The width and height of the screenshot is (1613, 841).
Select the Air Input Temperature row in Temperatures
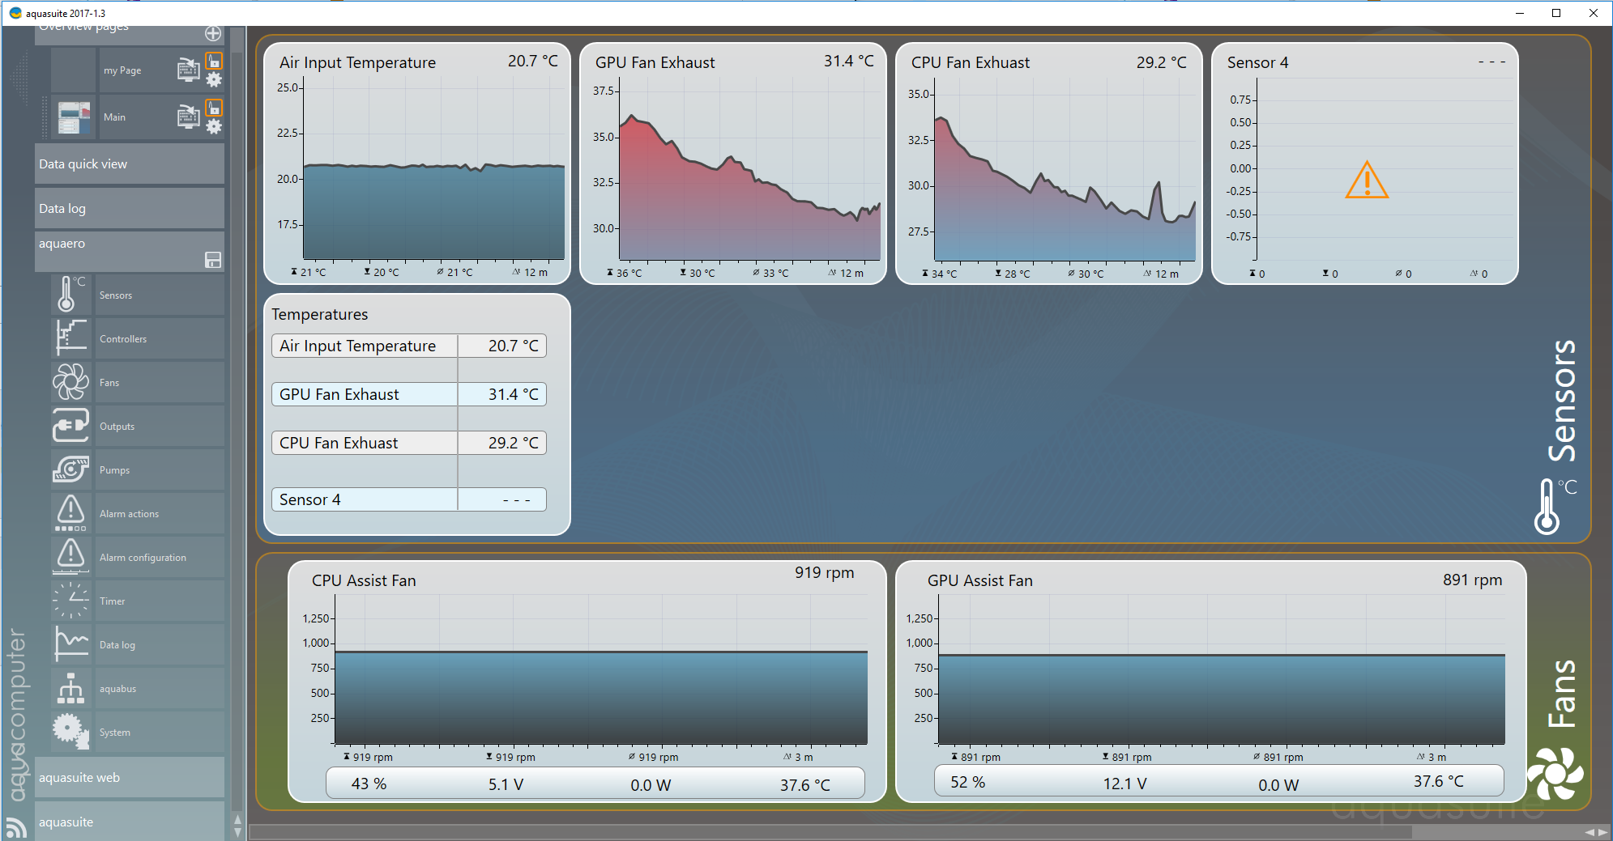click(409, 346)
